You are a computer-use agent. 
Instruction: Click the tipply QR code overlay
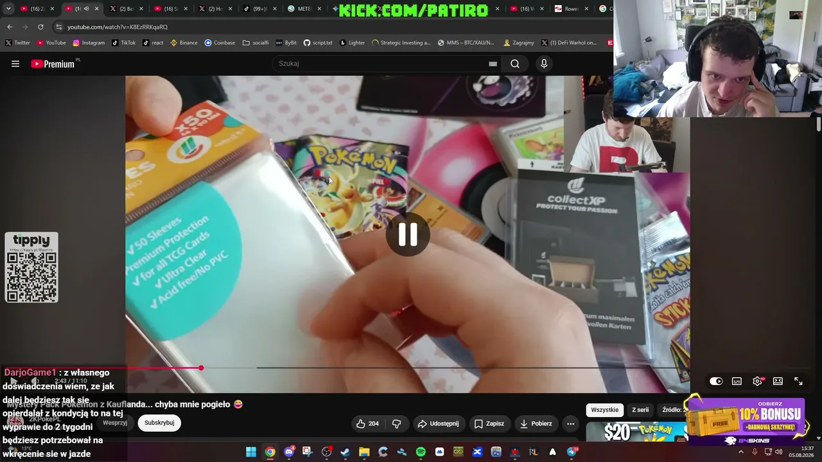(x=31, y=267)
